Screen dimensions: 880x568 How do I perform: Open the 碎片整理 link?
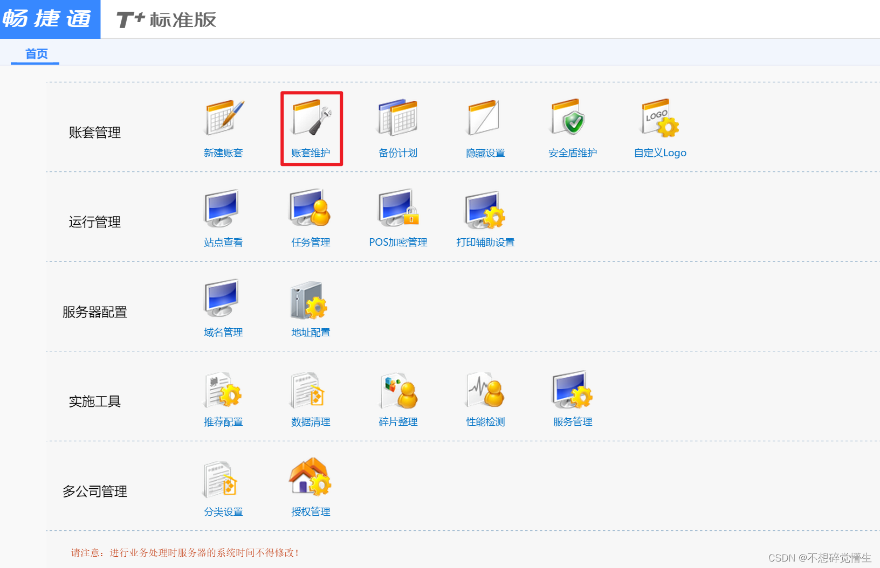[398, 422]
